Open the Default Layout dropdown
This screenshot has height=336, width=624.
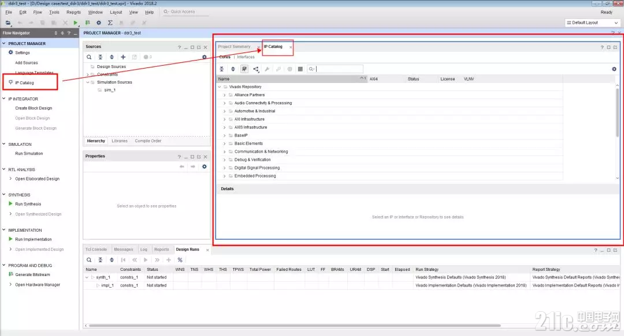tap(592, 22)
